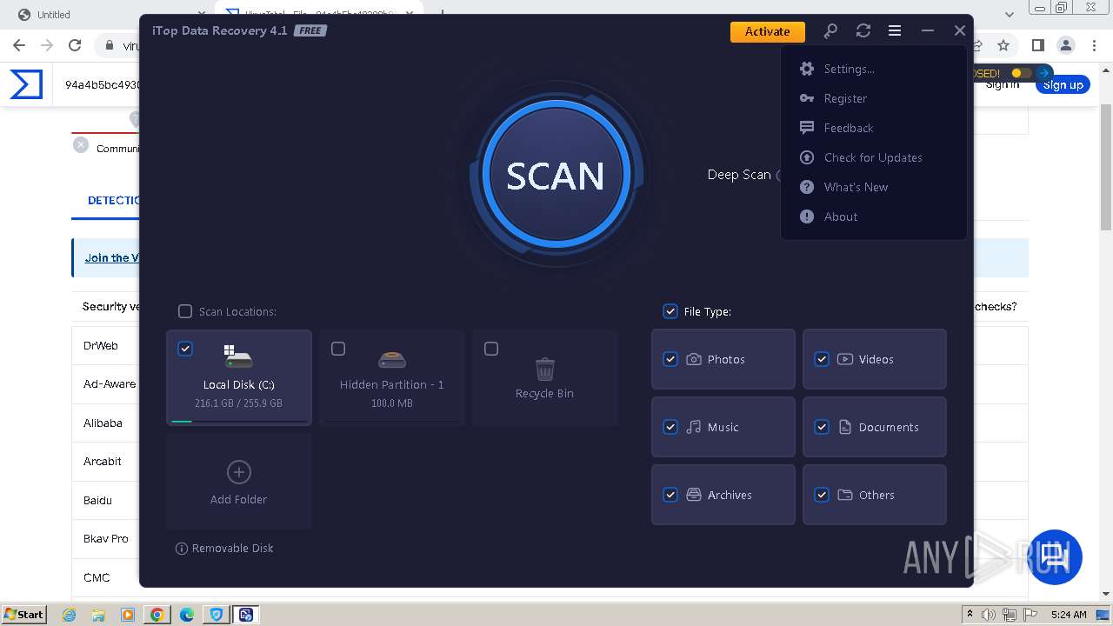Click the refresh arrows icon in iTop title bar
This screenshot has height=626, width=1113.
(863, 30)
